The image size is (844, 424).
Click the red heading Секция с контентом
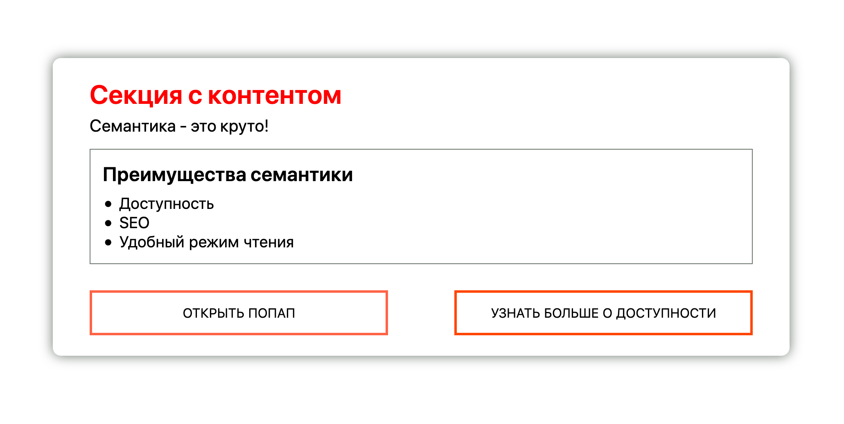pyautogui.click(x=215, y=95)
